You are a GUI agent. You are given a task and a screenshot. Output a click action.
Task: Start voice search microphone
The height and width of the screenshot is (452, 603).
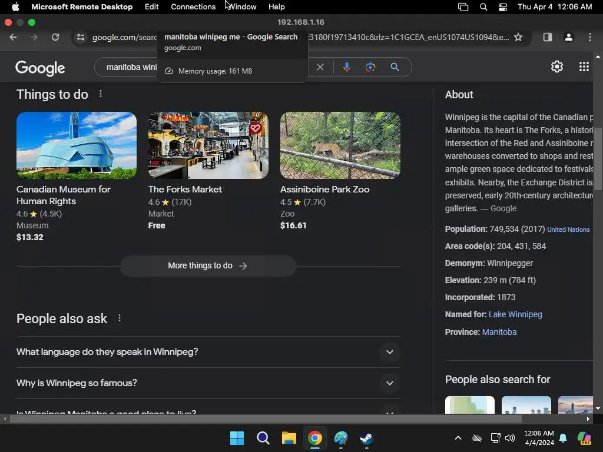click(x=346, y=67)
